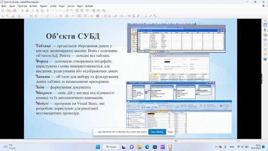Click the Stars and Banners icon

[x=92, y=16]
